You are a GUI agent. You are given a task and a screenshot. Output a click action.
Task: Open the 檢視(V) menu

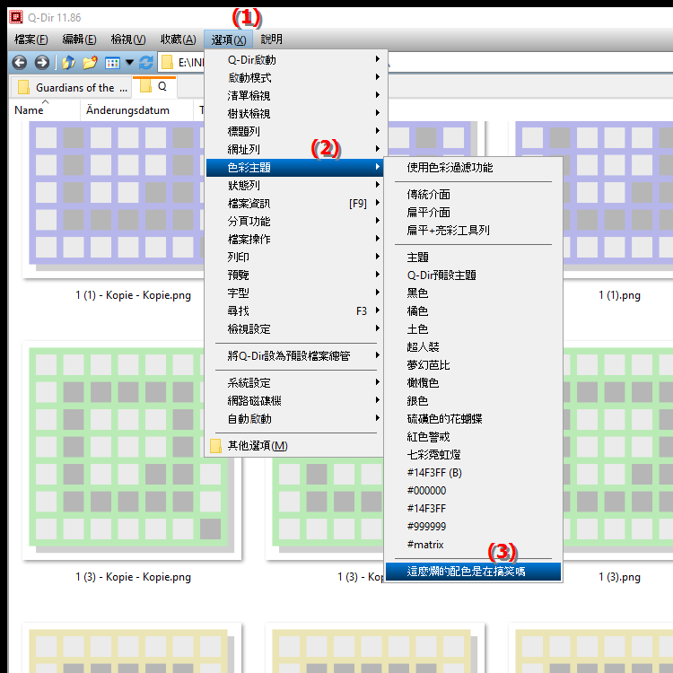[128, 39]
